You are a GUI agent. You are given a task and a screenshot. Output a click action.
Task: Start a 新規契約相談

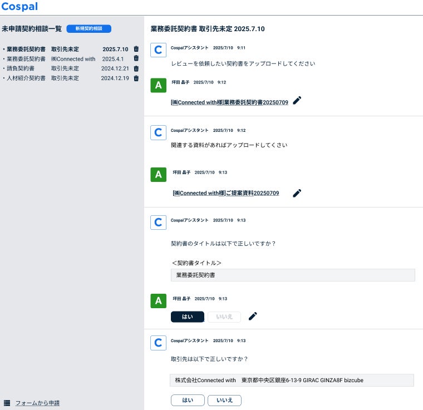pyautogui.click(x=88, y=28)
